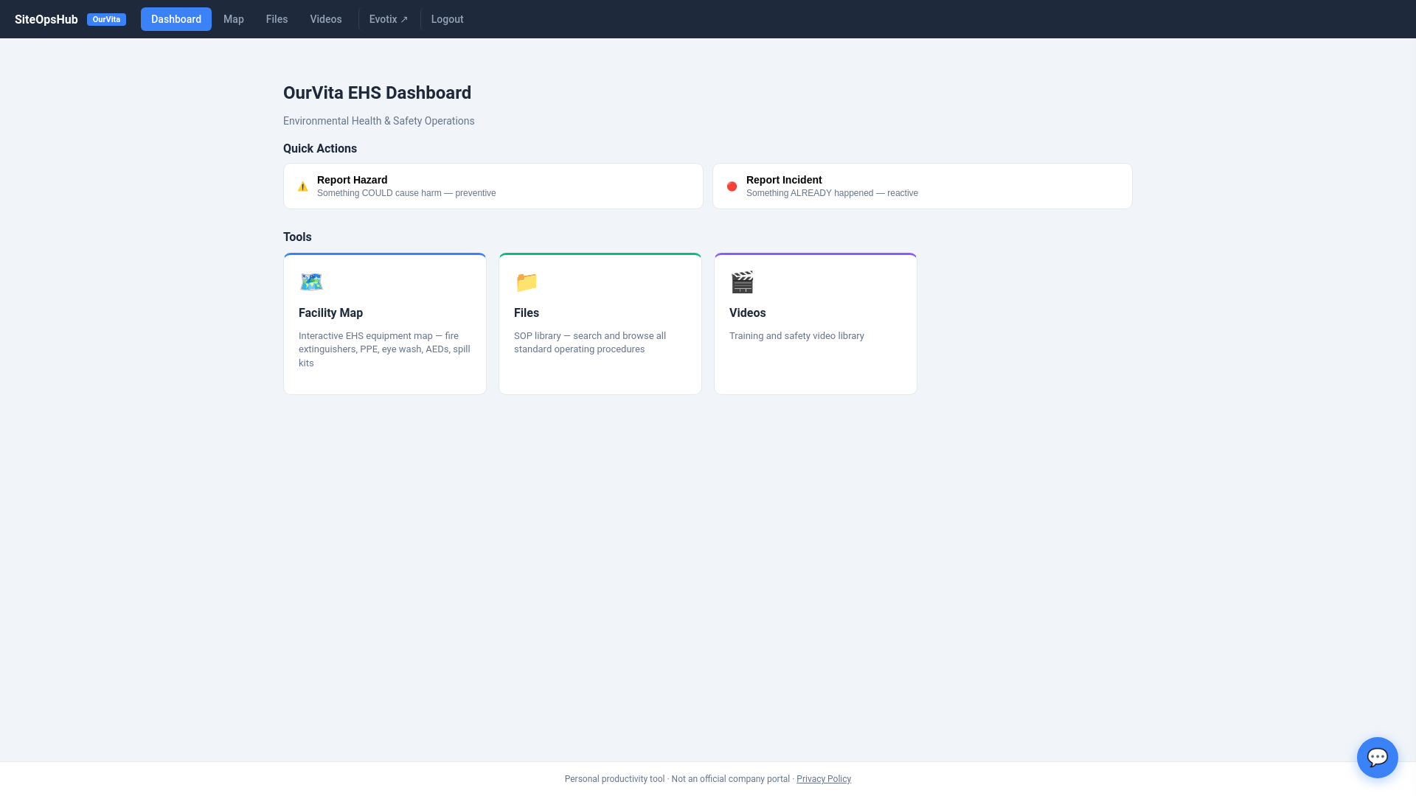Open the Files tool card title

(527, 313)
